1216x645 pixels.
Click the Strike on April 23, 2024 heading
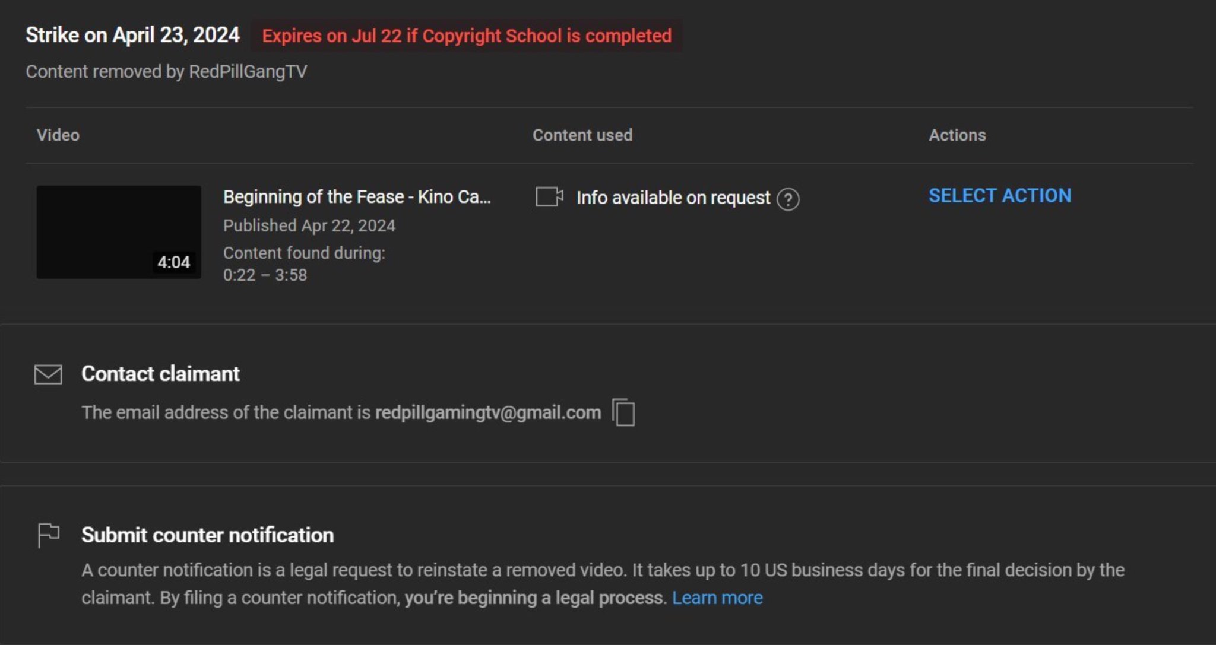click(x=132, y=35)
